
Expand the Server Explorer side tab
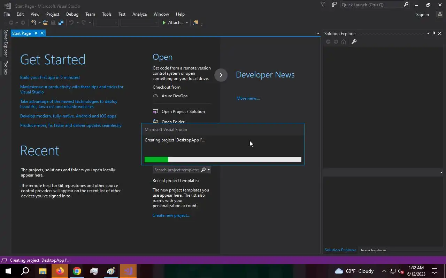click(6, 43)
